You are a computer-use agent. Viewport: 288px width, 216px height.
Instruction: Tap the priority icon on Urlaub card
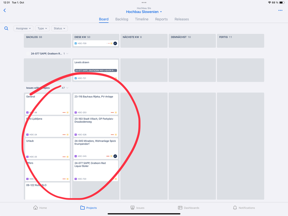[67, 157]
